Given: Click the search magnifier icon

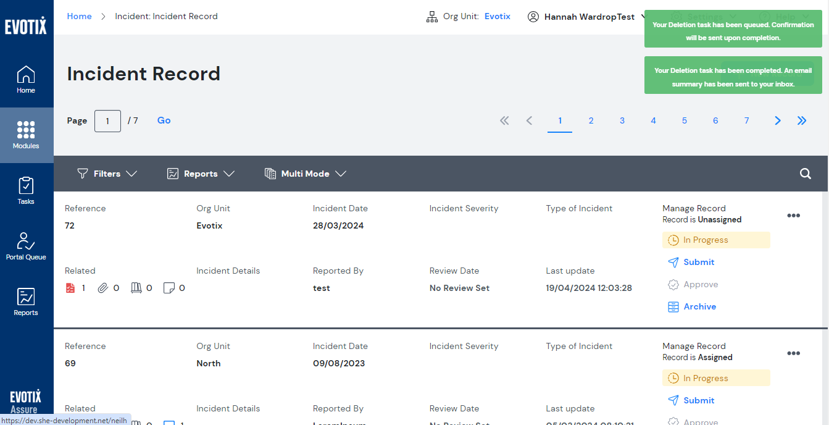Looking at the screenshot, I should coord(805,174).
